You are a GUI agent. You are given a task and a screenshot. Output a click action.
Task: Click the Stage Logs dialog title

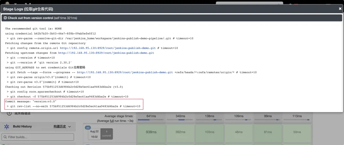click(28, 9)
